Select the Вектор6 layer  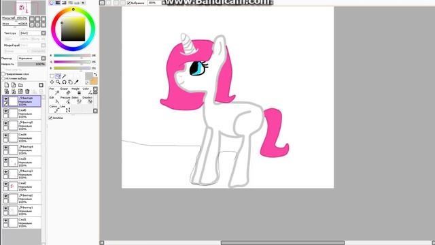click(x=22, y=101)
